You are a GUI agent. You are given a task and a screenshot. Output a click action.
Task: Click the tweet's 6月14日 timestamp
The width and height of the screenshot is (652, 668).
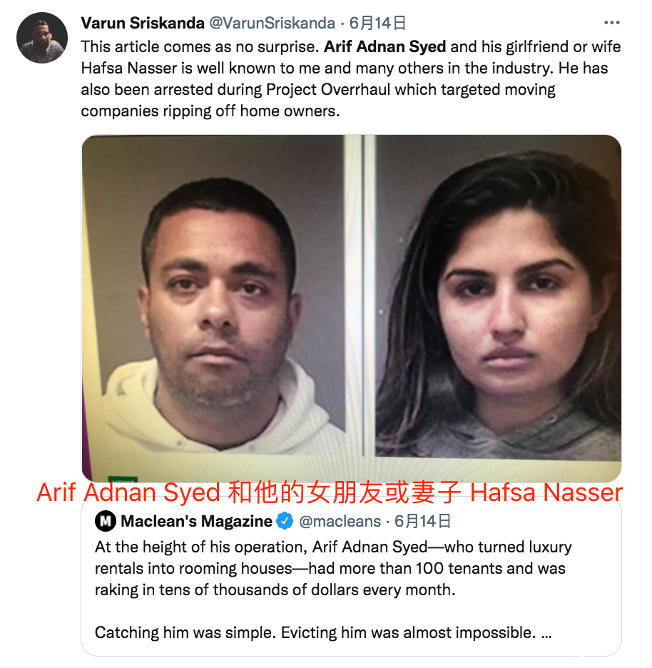click(377, 23)
